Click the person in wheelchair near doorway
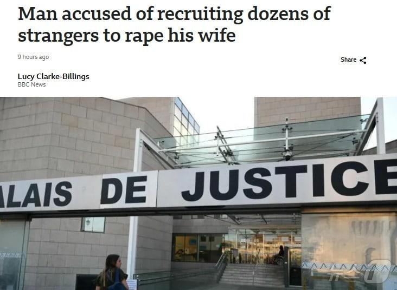397x290 pixels. click(278, 255)
